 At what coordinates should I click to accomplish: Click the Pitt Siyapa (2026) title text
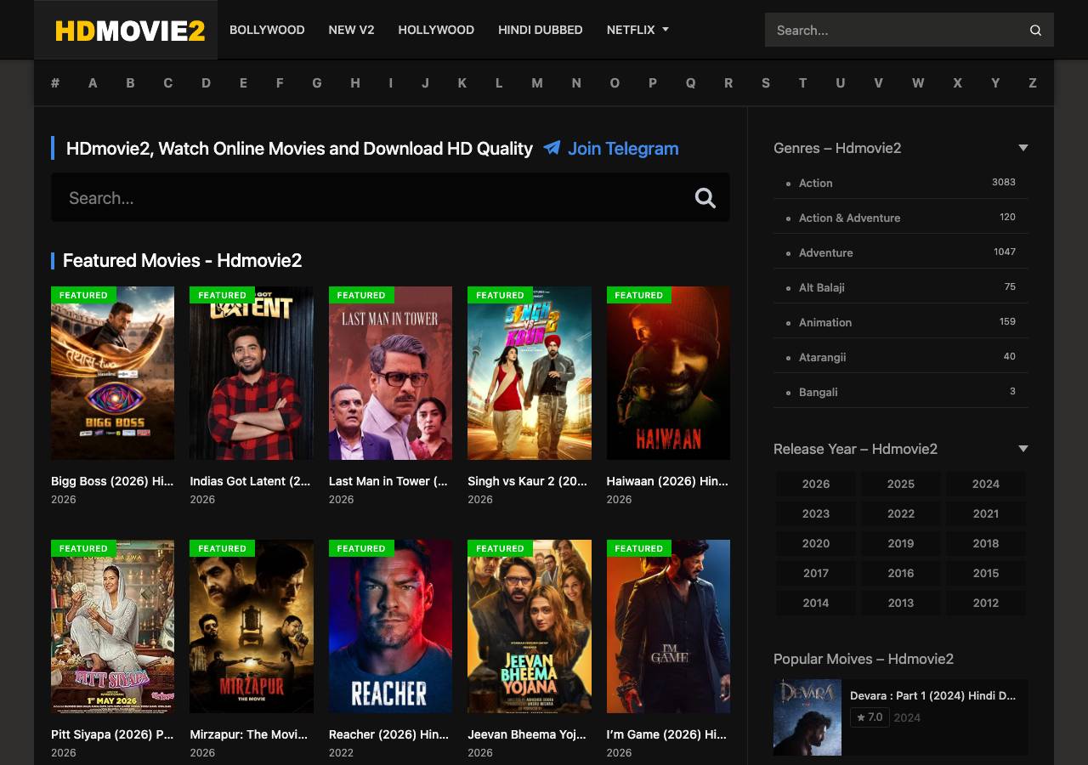[112, 734]
